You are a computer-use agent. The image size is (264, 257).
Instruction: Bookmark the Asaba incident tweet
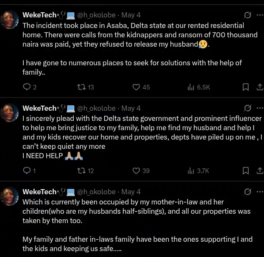(x=245, y=87)
